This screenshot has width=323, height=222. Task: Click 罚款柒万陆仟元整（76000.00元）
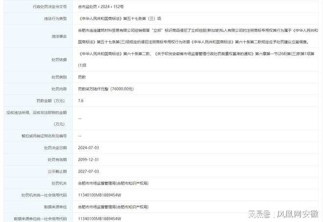coord(106,89)
